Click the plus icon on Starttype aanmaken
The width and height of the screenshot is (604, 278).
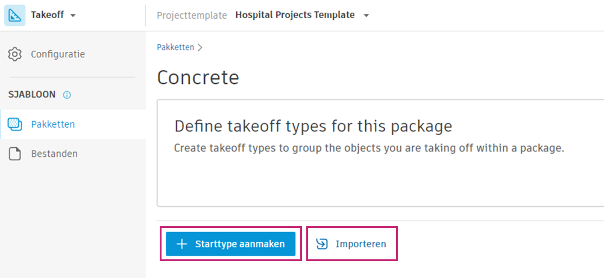tap(182, 244)
